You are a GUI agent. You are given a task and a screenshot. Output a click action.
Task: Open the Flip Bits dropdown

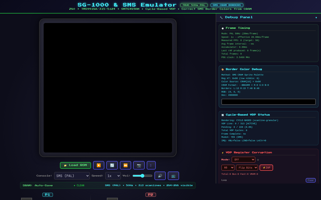pos(247,167)
